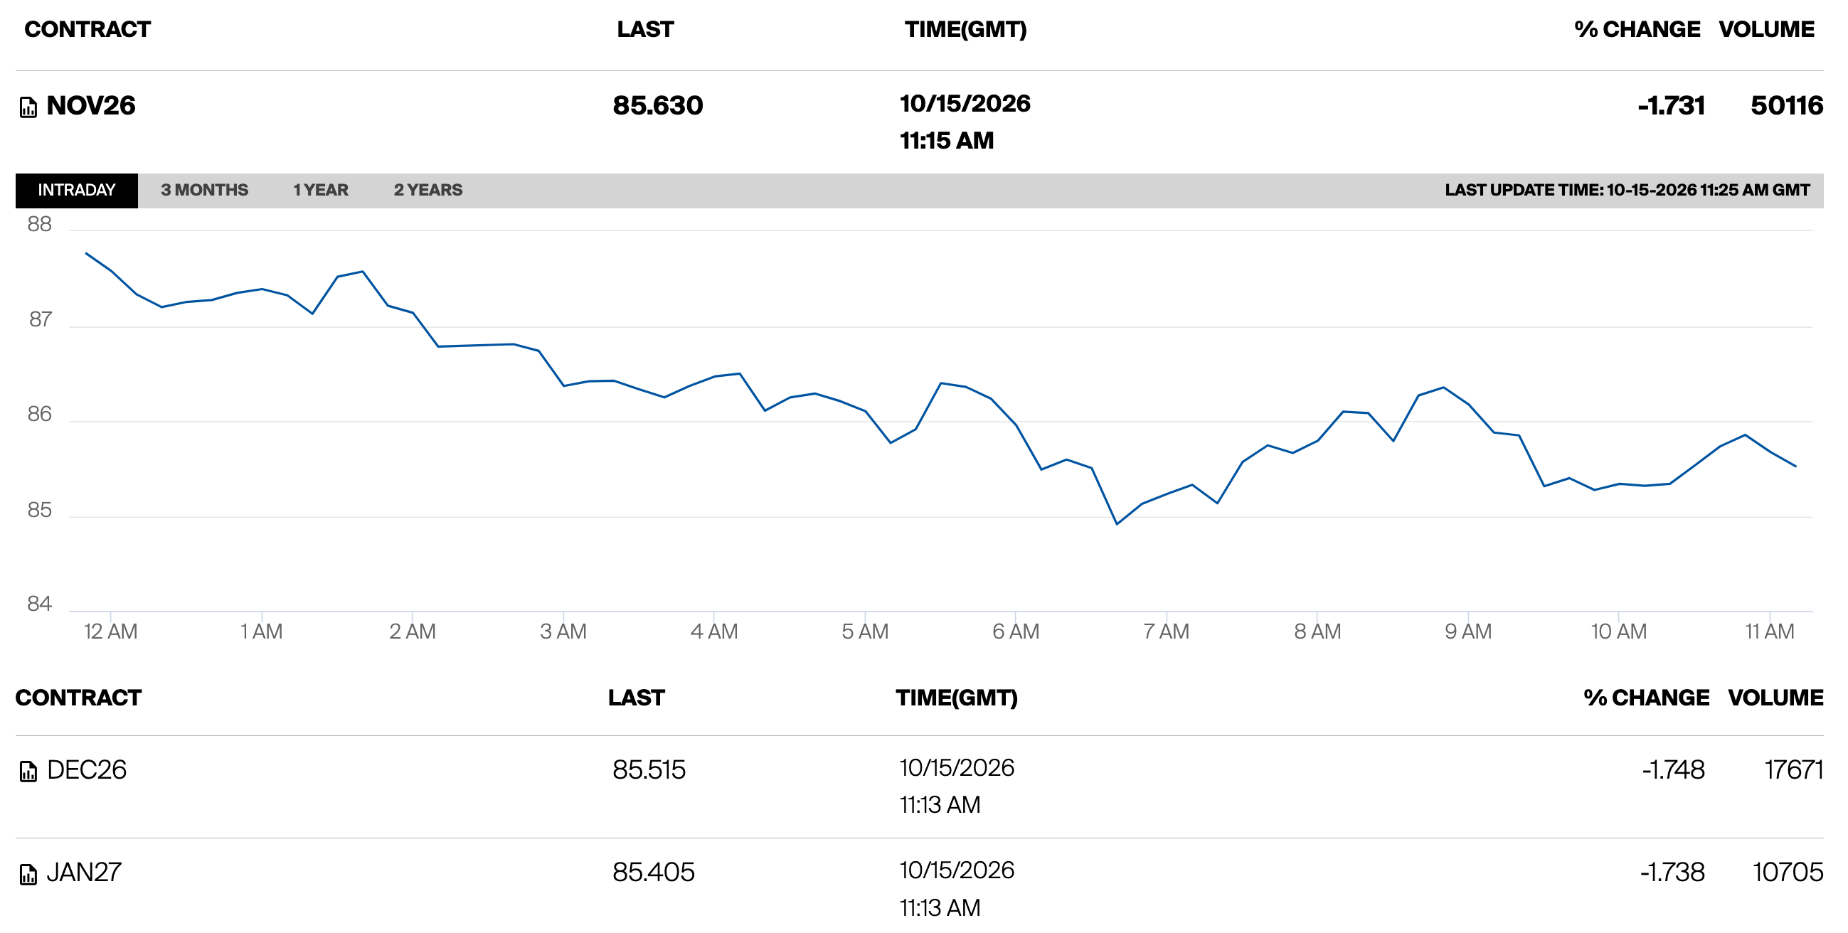Open the chart icon beside JAN27

(28, 874)
